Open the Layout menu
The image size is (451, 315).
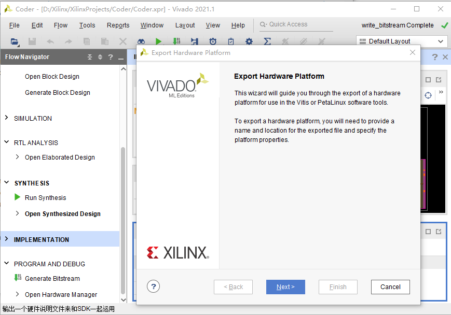click(x=185, y=25)
